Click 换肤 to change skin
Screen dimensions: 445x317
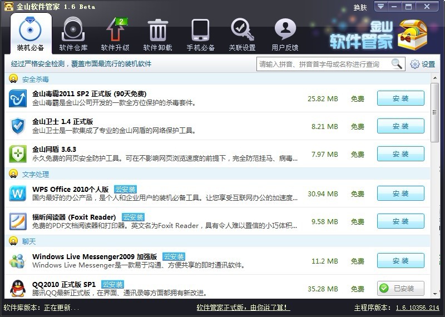[360, 7]
